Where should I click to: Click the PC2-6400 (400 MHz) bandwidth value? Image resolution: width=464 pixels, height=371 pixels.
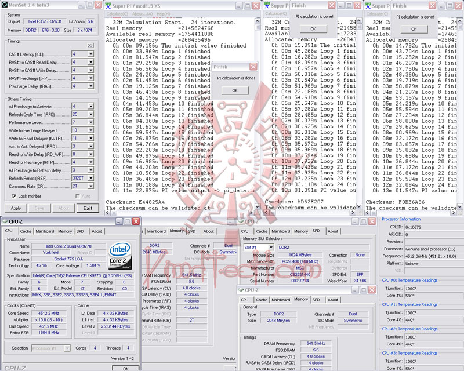point(300,261)
